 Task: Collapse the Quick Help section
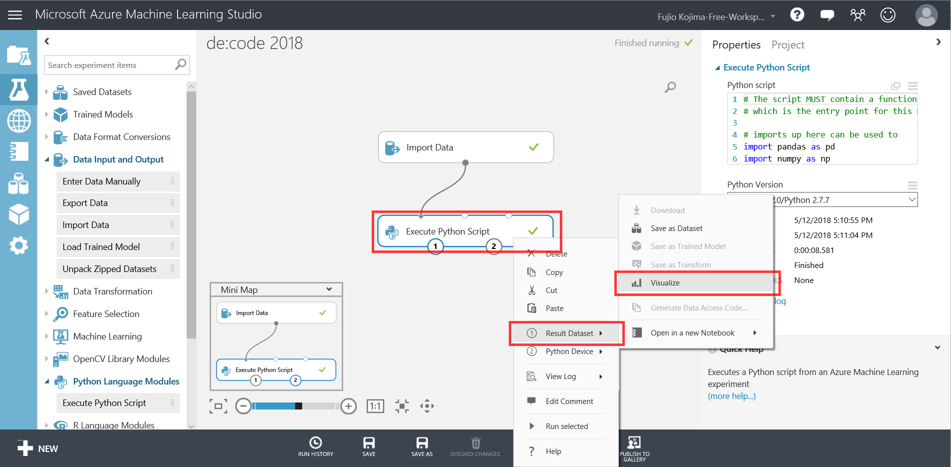937,347
